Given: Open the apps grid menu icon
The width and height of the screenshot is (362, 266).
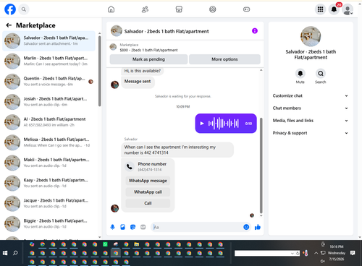Looking at the screenshot, I should (x=320, y=9).
